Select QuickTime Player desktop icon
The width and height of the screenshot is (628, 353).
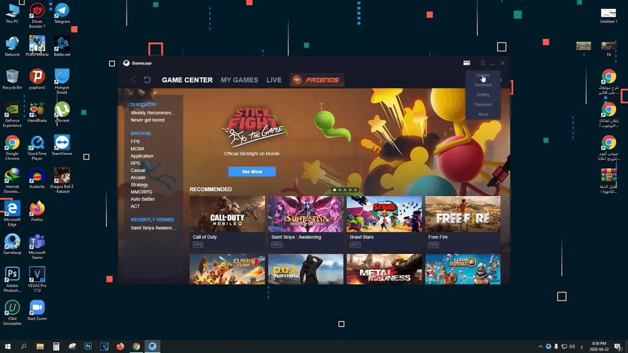pyautogui.click(x=37, y=148)
